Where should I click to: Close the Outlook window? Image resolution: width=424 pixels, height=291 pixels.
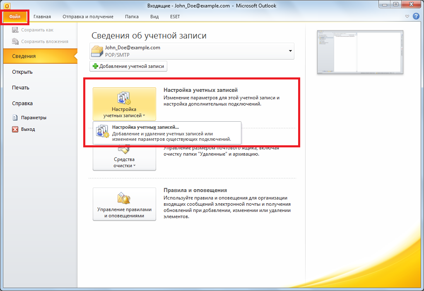pyautogui.click(x=411, y=4)
